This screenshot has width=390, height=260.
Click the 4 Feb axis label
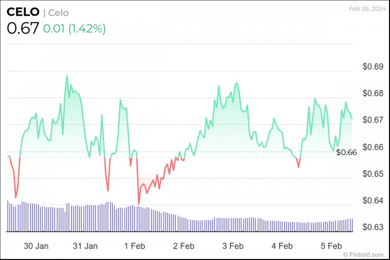click(x=282, y=245)
